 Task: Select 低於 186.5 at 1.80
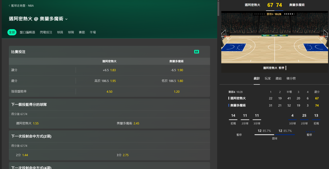point(177,81)
